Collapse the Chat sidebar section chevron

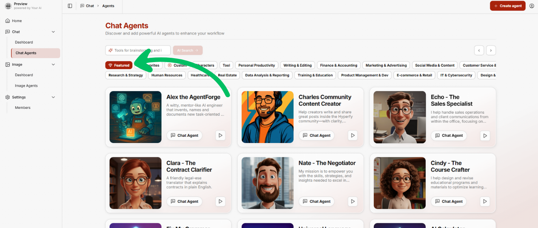54,32
